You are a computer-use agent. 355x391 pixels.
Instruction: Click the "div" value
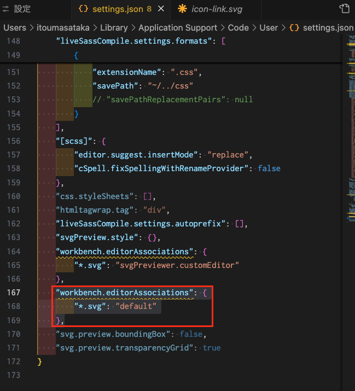[154, 210]
